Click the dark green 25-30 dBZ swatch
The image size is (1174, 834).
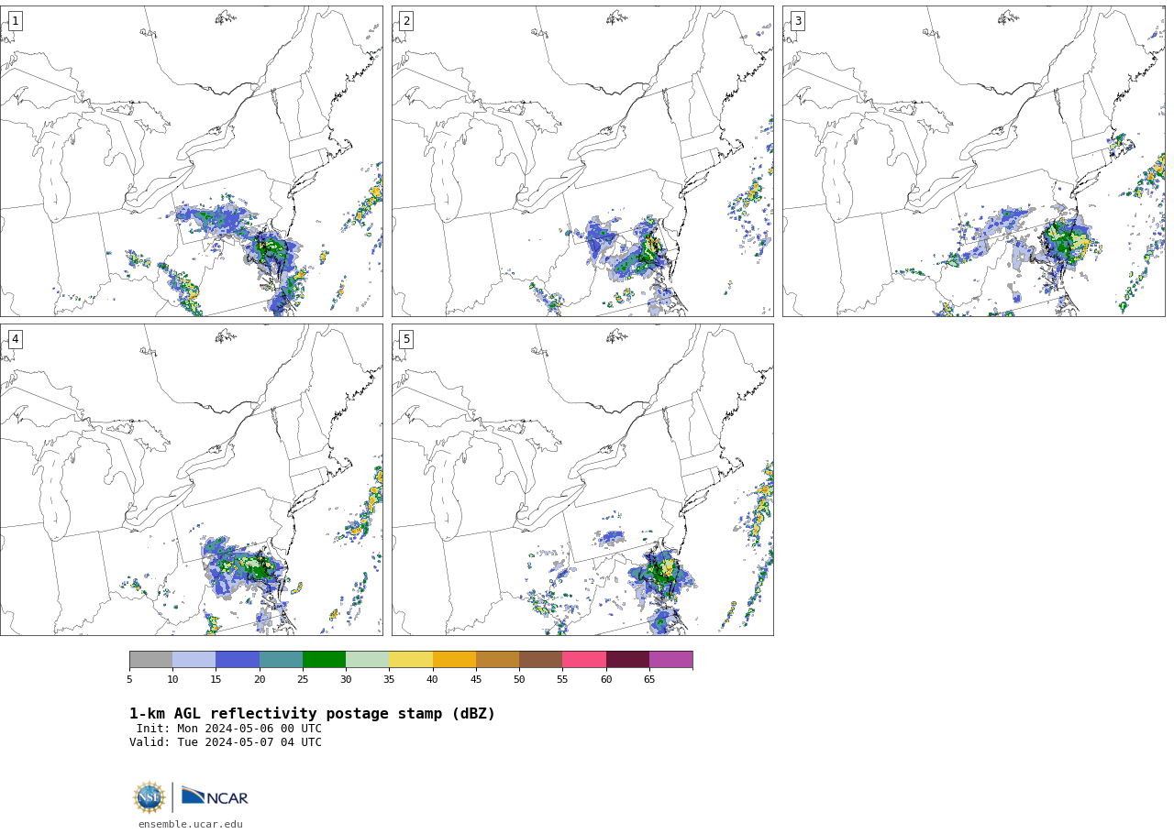point(324,660)
